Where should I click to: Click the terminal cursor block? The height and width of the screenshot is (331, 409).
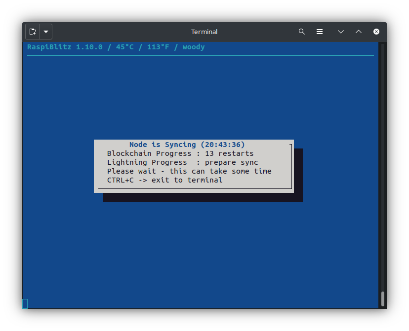(x=25, y=303)
